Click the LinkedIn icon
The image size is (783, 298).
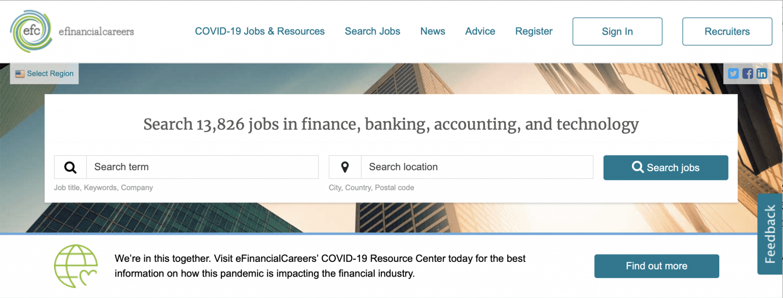[762, 73]
